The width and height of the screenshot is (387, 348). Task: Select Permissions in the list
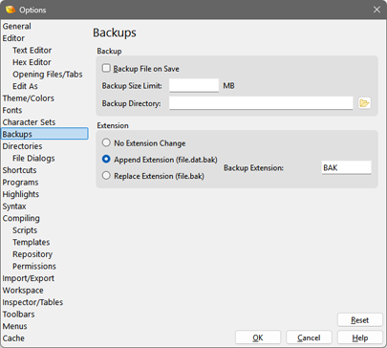tap(34, 267)
